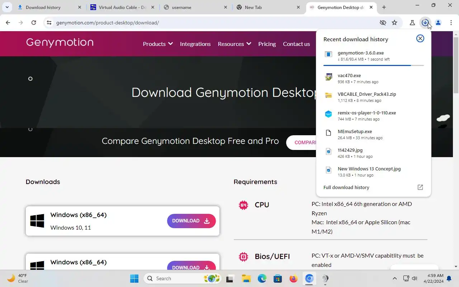View site information icon in address bar

pos(49,23)
